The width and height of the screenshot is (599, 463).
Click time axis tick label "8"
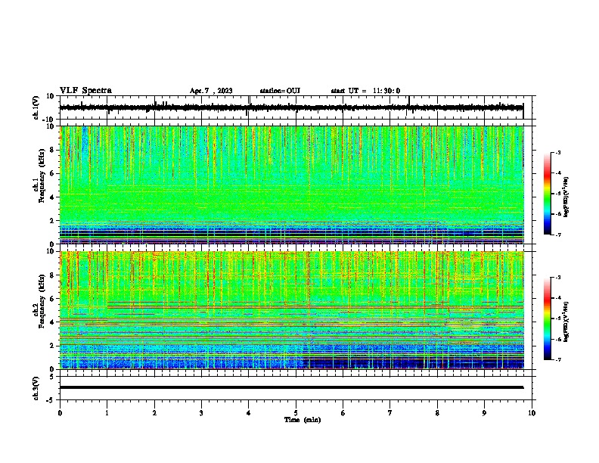(437, 413)
